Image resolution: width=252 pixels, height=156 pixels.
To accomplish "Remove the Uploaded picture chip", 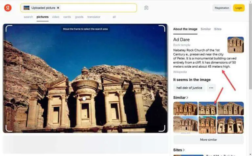I will [58, 8].
